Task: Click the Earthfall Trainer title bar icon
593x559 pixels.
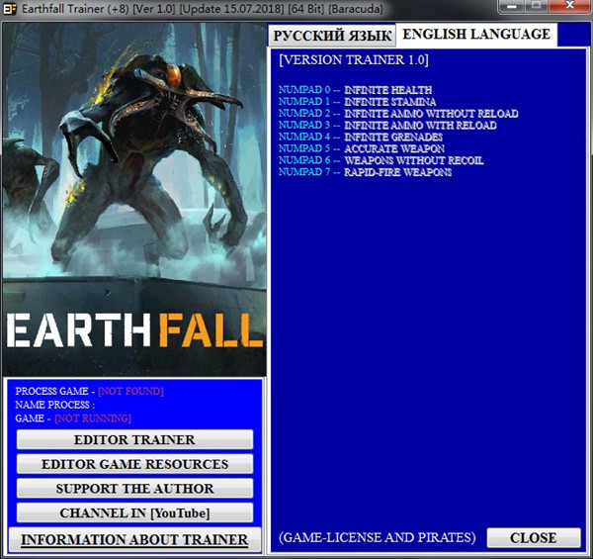Action: pyautogui.click(x=10, y=9)
